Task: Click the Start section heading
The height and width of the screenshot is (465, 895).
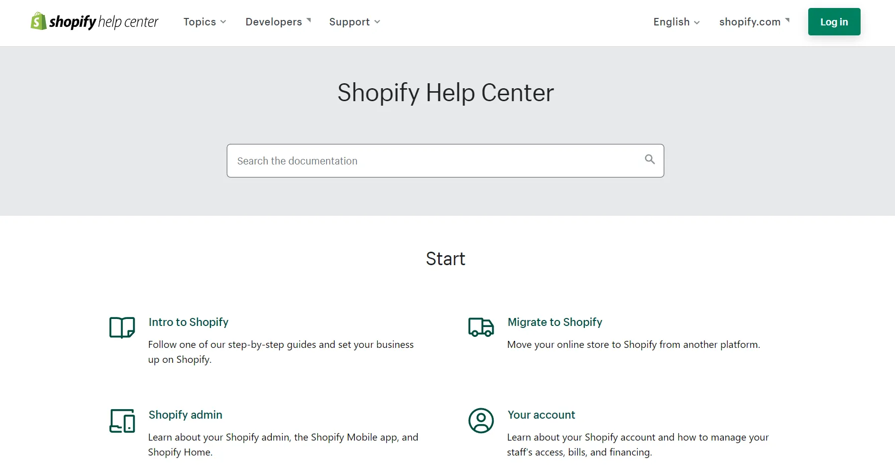Action: coord(446,259)
